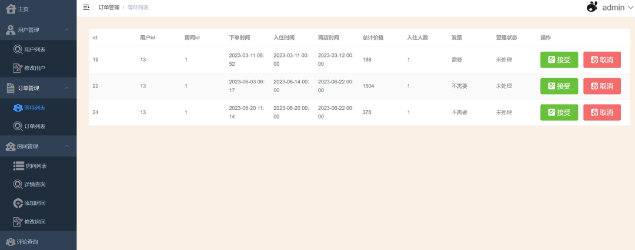Click 订单管理 breadcrumb link
Viewport: 635px width, 250px height.
point(109,8)
